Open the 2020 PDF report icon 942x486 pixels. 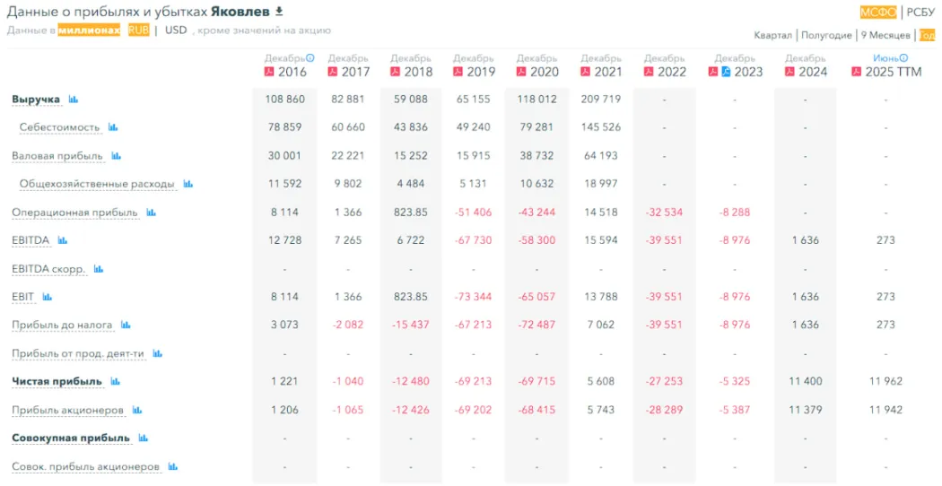[x=521, y=72]
